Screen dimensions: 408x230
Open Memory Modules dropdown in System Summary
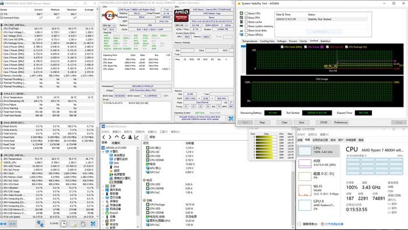pos(204,47)
